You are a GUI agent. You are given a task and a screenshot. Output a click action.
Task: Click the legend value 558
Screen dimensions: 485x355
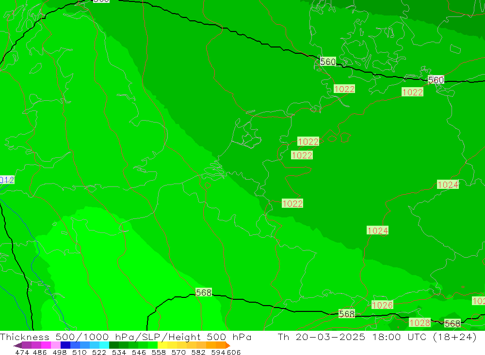click(x=159, y=352)
